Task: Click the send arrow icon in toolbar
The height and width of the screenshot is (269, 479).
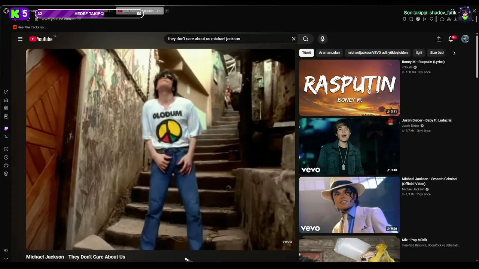Action: 425,19
